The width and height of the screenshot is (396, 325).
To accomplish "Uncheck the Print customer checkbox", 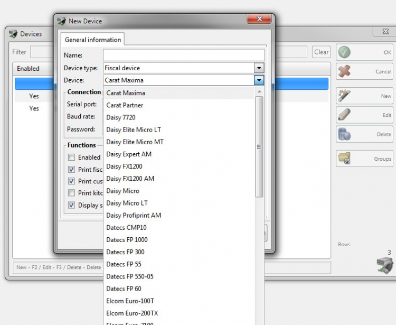I will pos(71,181).
